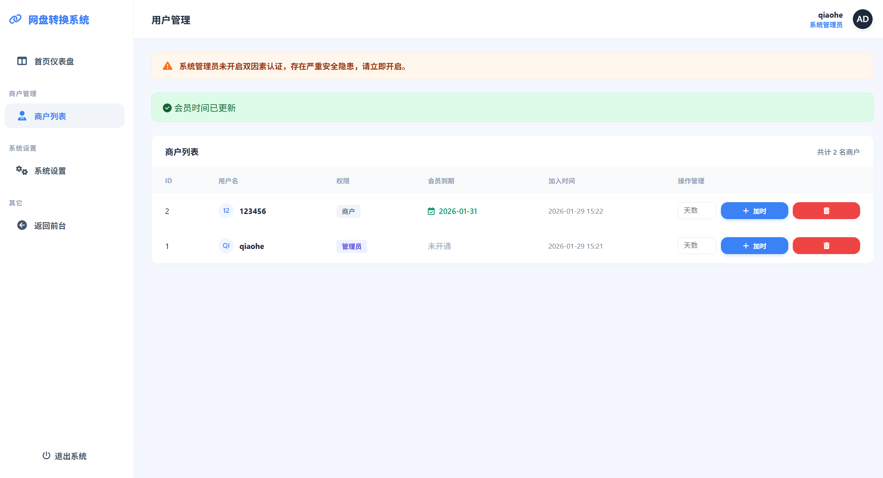Viewport: 883px width, 478px height.
Task: Focus 天数 input for user 123456
Action: pos(697,211)
